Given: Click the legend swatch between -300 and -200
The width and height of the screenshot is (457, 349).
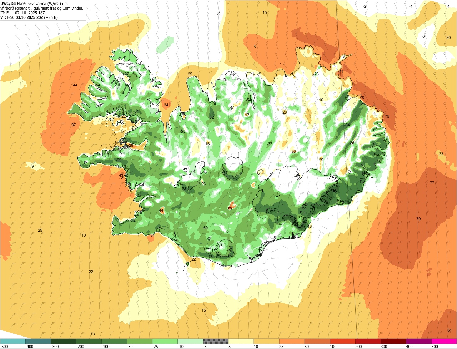Looking at the screenshot, I should pos(63,341).
